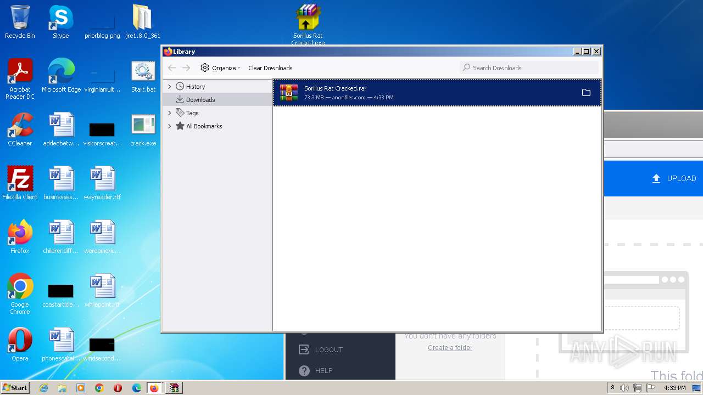Show download in containing folder

click(586, 93)
